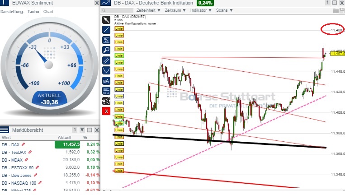Click the megaphone alert tool
The height and width of the screenshot is (195, 345).
[x=106, y=101]
